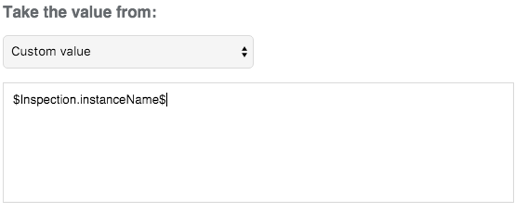The width and height of the screenshot is (522, 213).
Task: Click the blank right side of the text area
Action: point(366,133)
